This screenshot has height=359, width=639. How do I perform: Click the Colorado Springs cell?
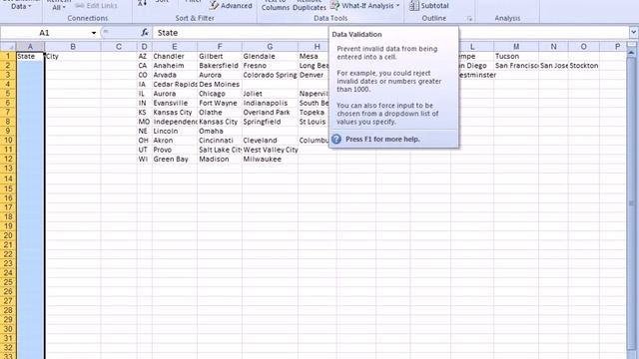[270, 75]
